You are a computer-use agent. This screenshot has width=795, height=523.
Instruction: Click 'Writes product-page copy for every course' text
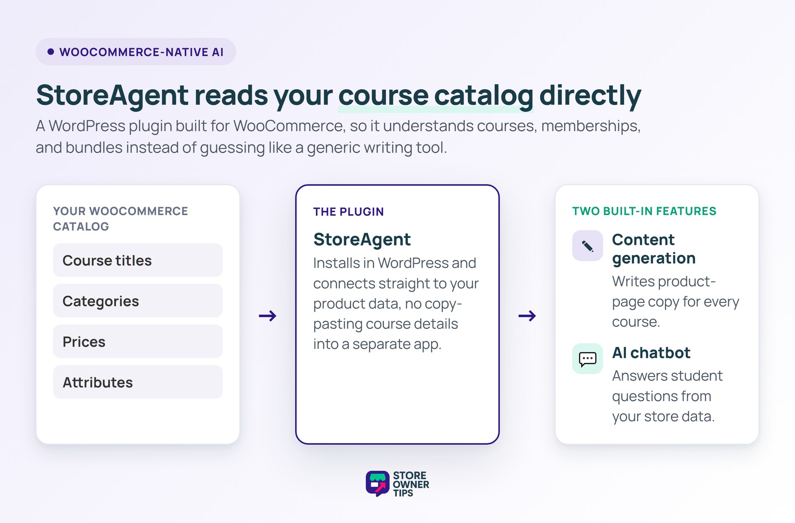pyautogui.click(x=675, y=302)
